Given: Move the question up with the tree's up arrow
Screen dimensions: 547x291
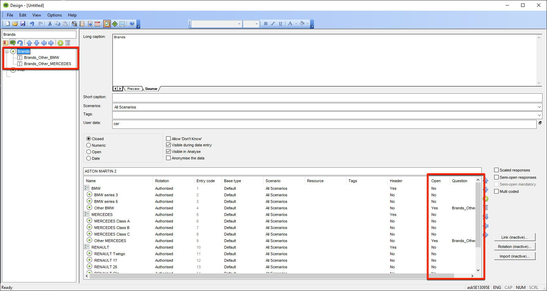Looking at the screenshot, I should pos(29,43).
